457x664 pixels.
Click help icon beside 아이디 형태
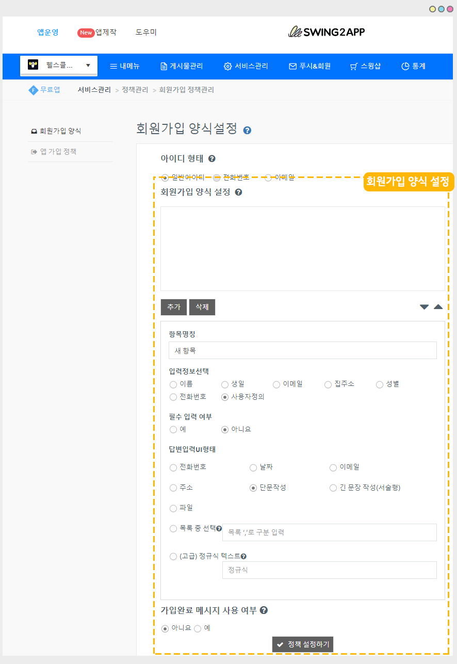212,159
